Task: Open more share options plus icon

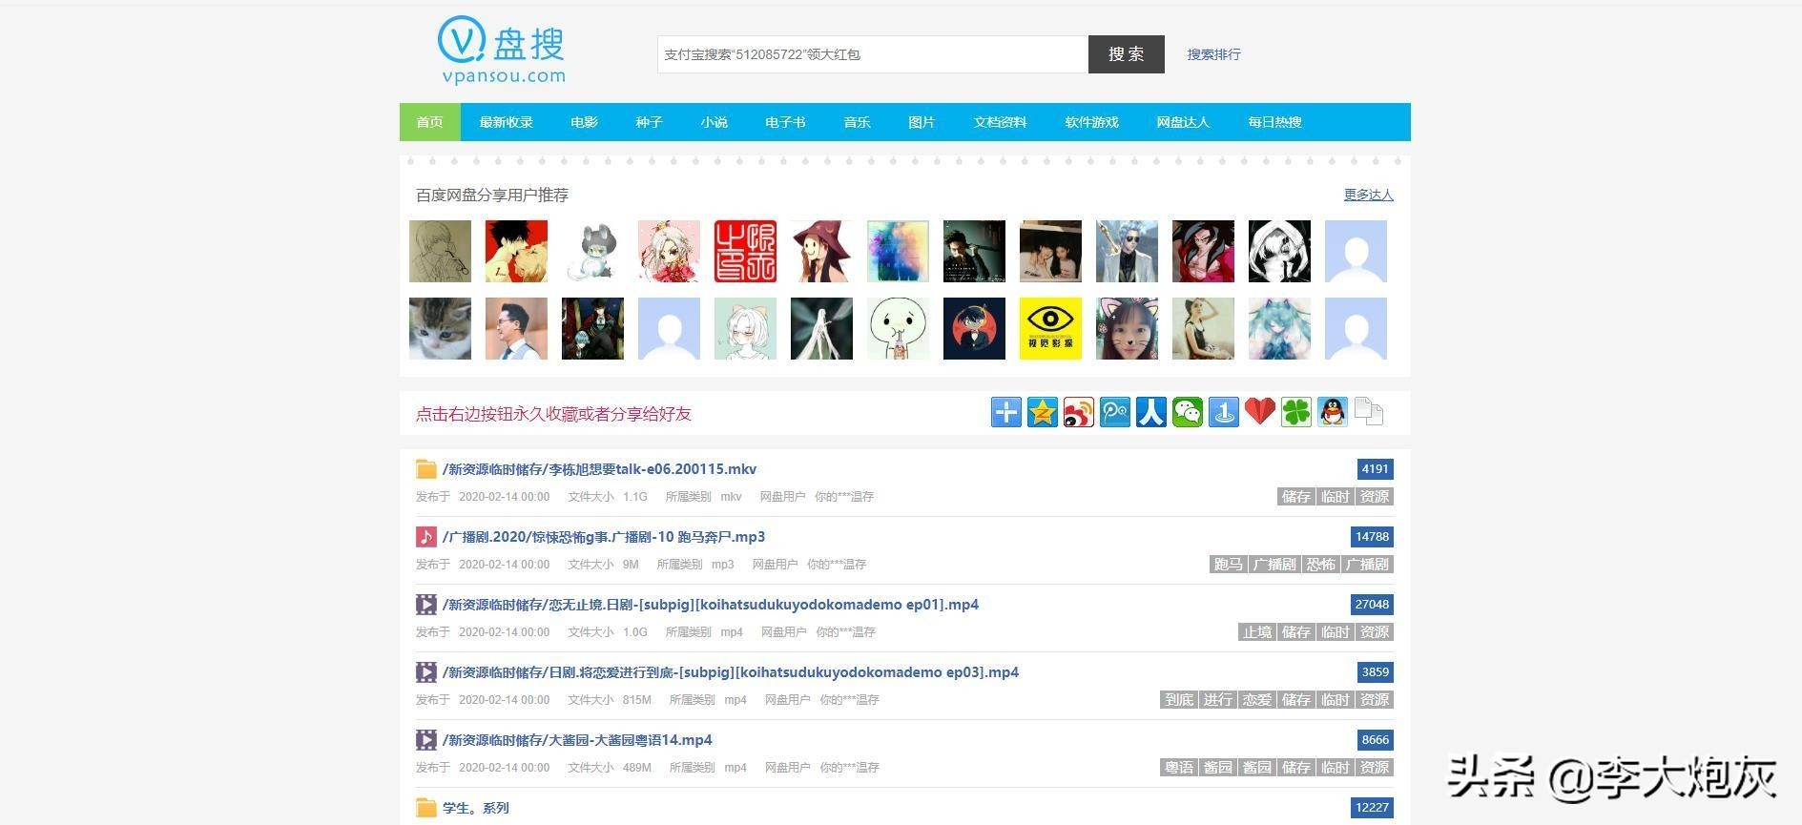Action: (1005, 412)
